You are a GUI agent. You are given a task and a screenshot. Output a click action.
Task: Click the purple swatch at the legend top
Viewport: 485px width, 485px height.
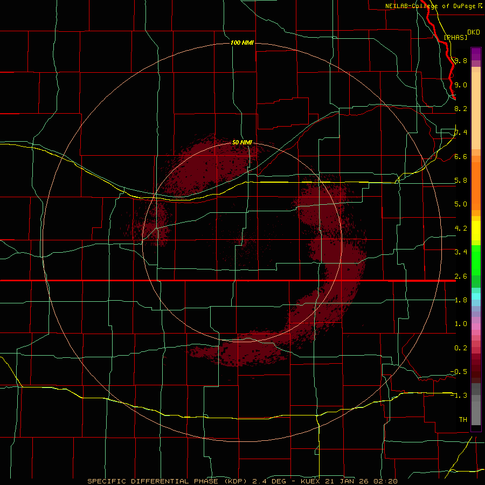tap(476, 54)
